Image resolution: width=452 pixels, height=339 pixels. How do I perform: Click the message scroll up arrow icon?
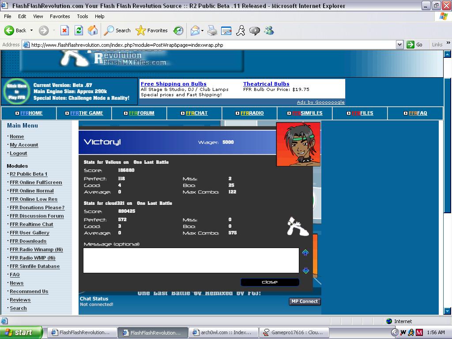(x=305, y=253)
